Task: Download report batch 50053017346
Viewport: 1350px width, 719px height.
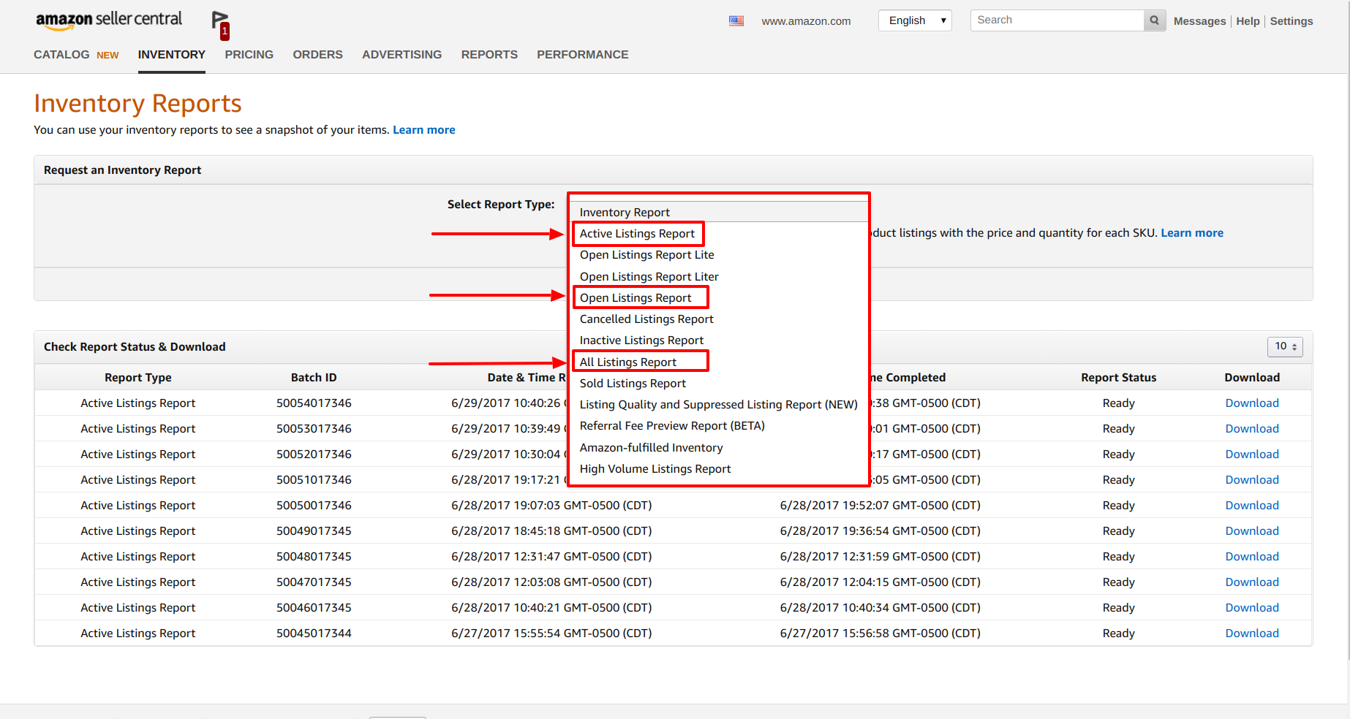Action: pyautogui.click(x=1252, y=429)
